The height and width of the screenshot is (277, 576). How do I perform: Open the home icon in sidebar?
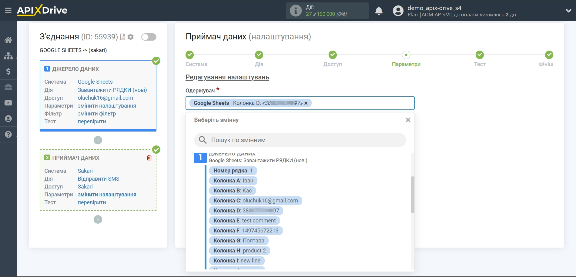(8, 40)
